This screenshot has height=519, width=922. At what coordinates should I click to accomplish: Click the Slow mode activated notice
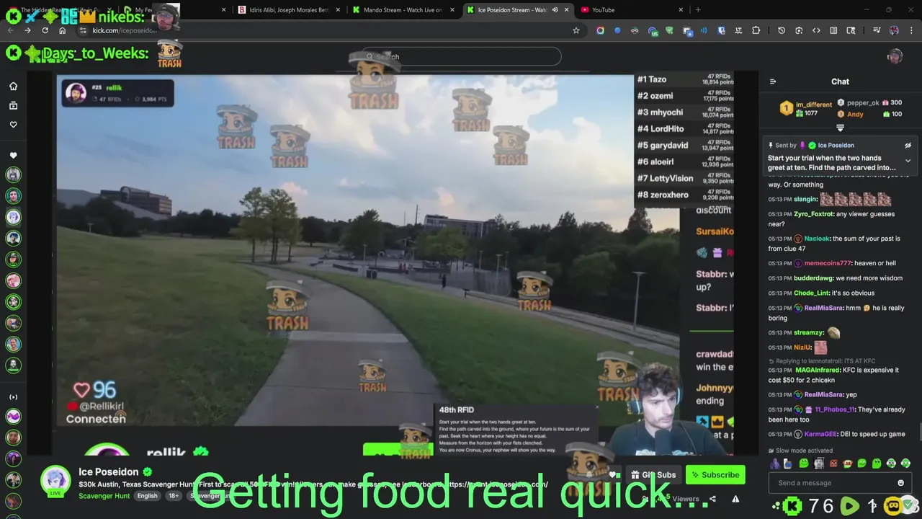pyautogui.click(x=800, y=451)
